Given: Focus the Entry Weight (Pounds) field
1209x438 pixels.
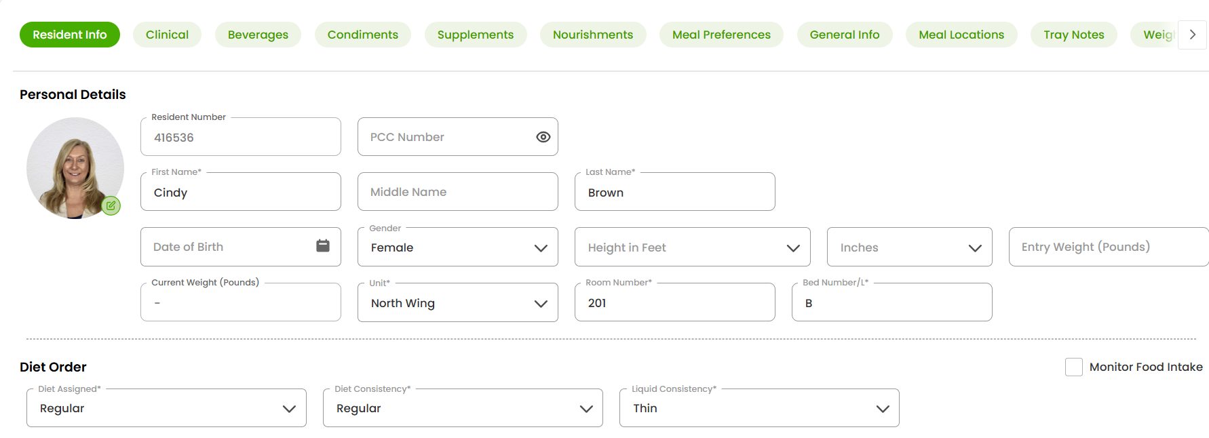Looking at the screenshot, I should coord(1107,247).
